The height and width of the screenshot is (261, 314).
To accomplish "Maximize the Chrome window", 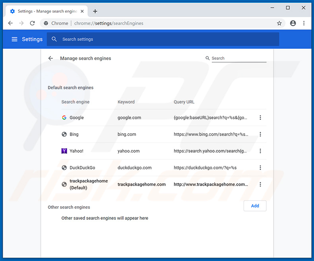I will 288,8.
